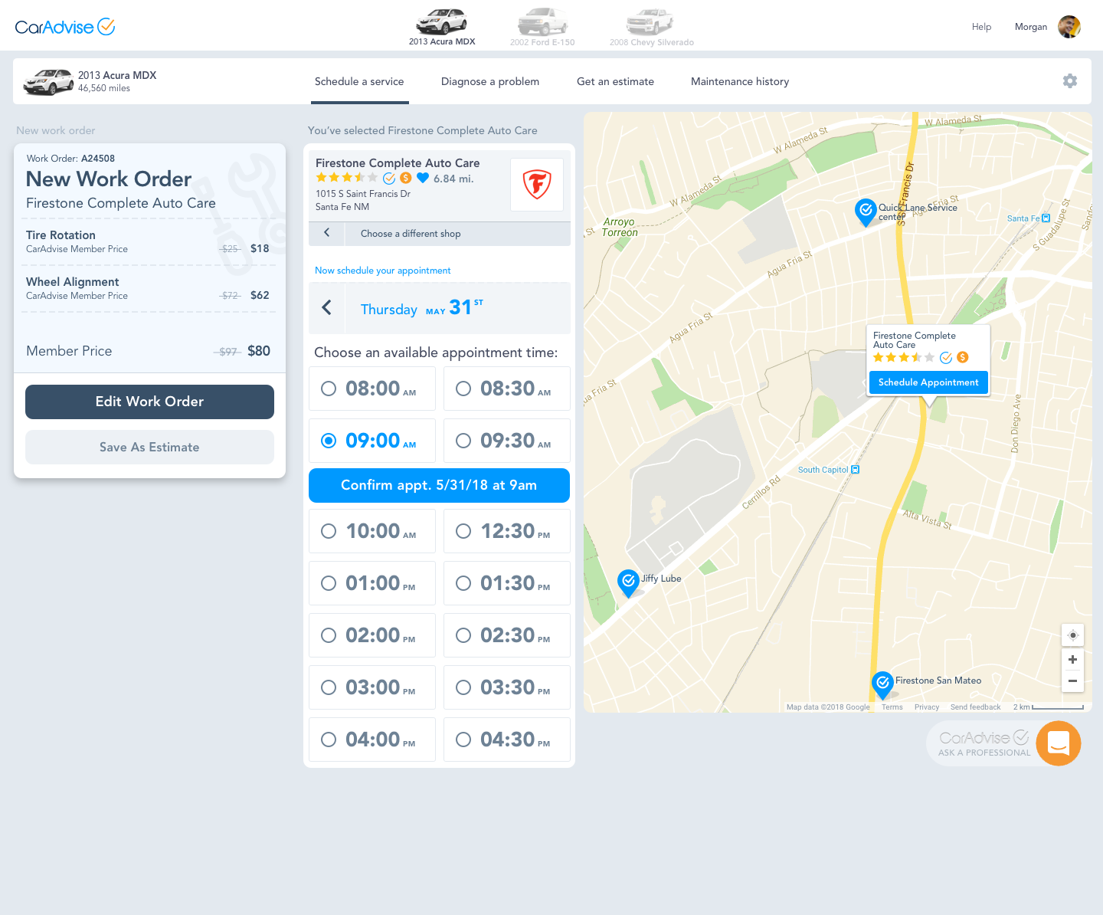Open the Help link
This screenshot has width=1103, height=915.
981,27
